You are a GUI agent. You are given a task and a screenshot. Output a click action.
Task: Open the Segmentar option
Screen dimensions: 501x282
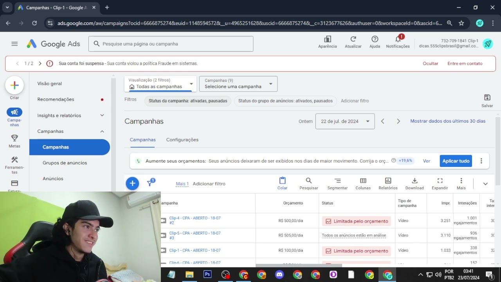(x=337, y=183)
